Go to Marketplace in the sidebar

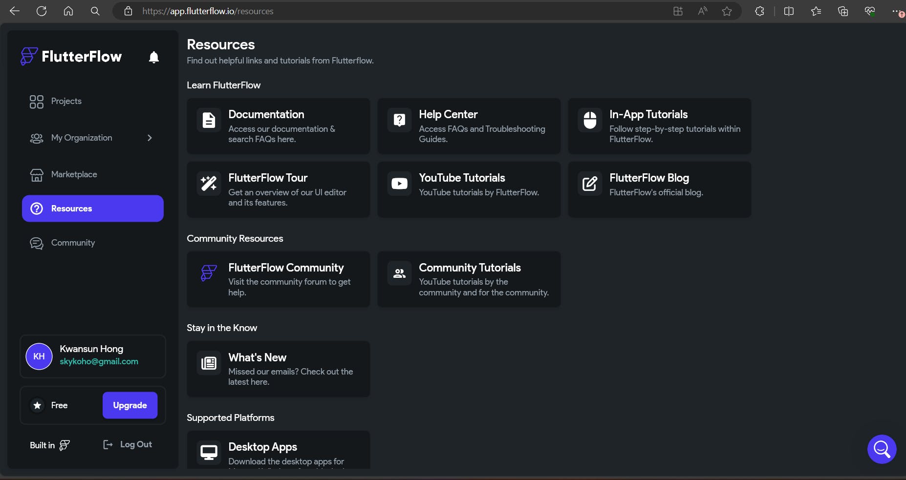click(74, 174)
